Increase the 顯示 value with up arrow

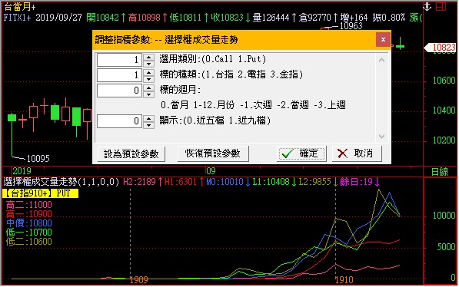tap(148, 118)
